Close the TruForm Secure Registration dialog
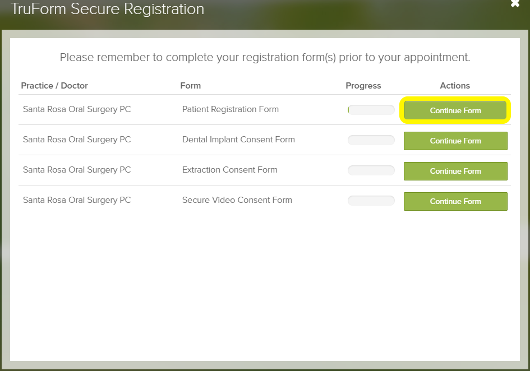 (515, 3)
